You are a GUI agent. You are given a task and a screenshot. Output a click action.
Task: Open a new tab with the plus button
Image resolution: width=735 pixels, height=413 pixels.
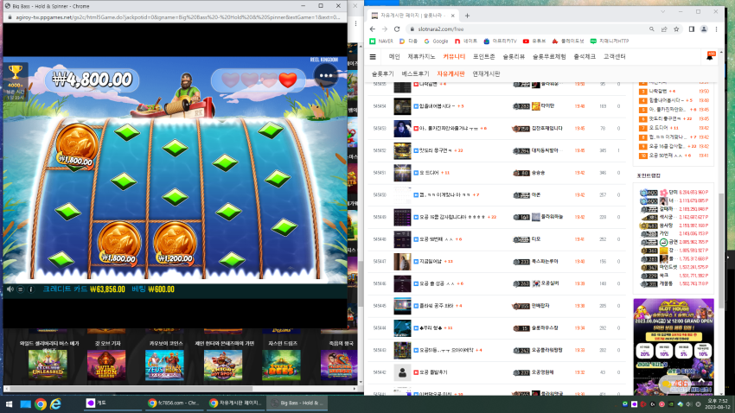tap(467, 16)
